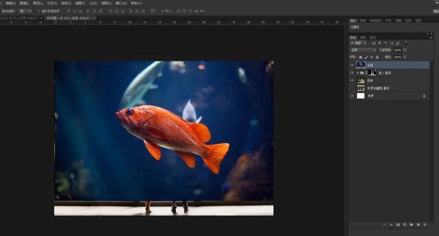Distribute left edges icon

click(x=131, y=11)
